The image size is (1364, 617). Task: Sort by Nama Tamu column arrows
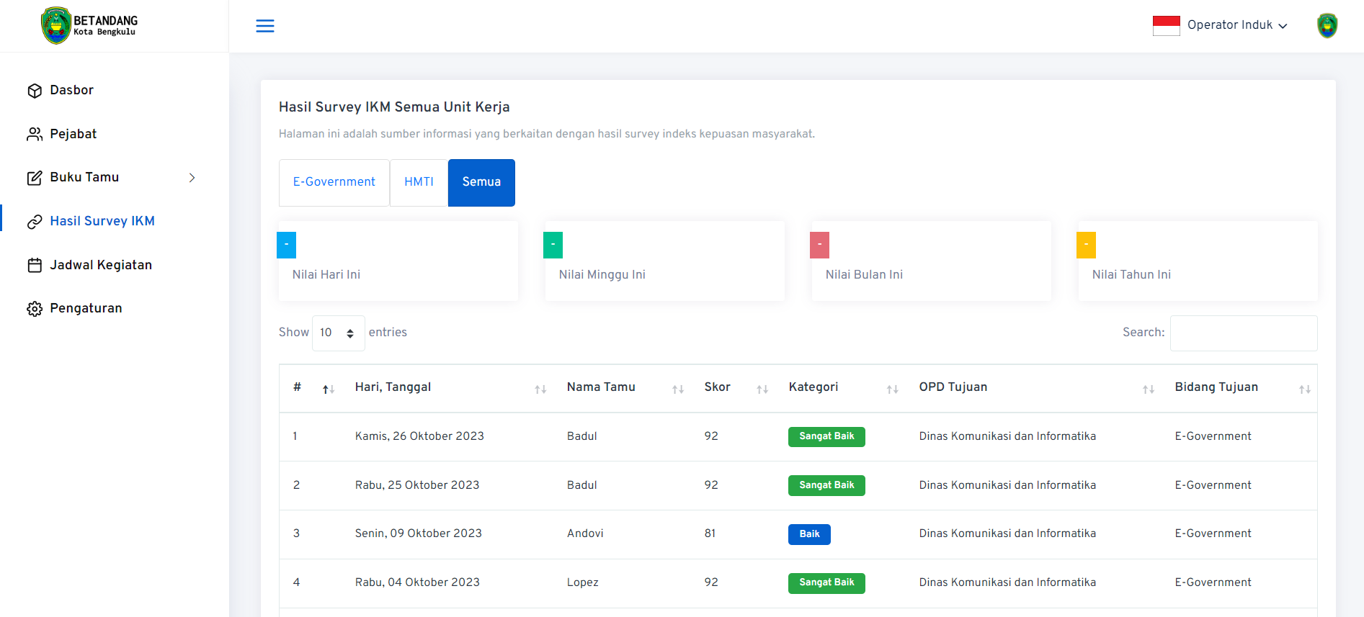click(678, 389)
